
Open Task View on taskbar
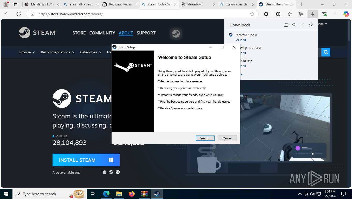(93, 194)
